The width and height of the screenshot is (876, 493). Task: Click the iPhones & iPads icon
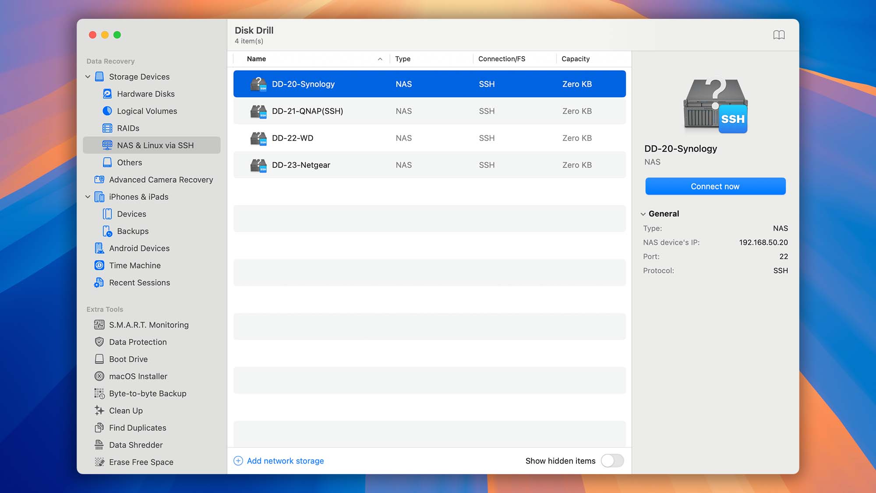[99, 197]
